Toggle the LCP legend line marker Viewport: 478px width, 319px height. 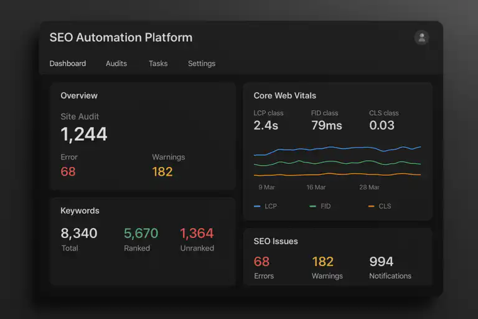[x=257, y=206]
